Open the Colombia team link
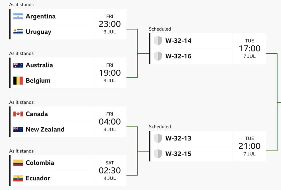The width and height of the screenshot is (281, 190). pos(40,163)
